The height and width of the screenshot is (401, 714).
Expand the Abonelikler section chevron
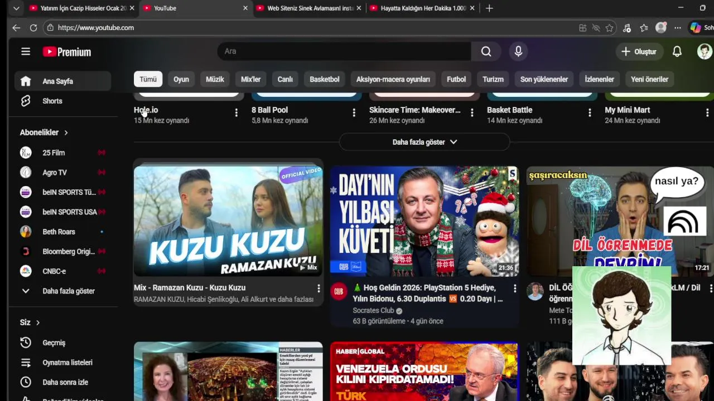click(x=66, y=133)
